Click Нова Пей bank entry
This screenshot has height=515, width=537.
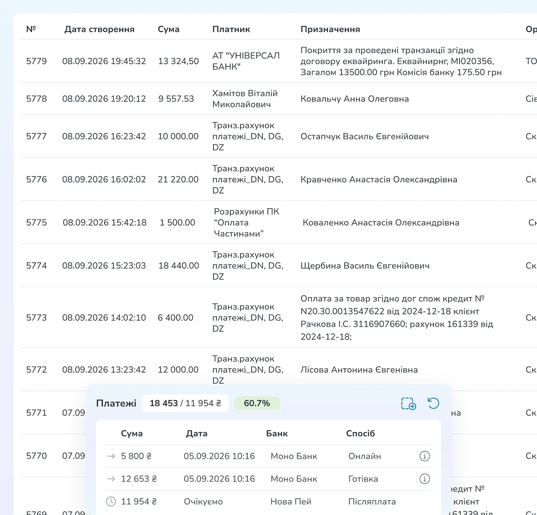coord(291,502)
